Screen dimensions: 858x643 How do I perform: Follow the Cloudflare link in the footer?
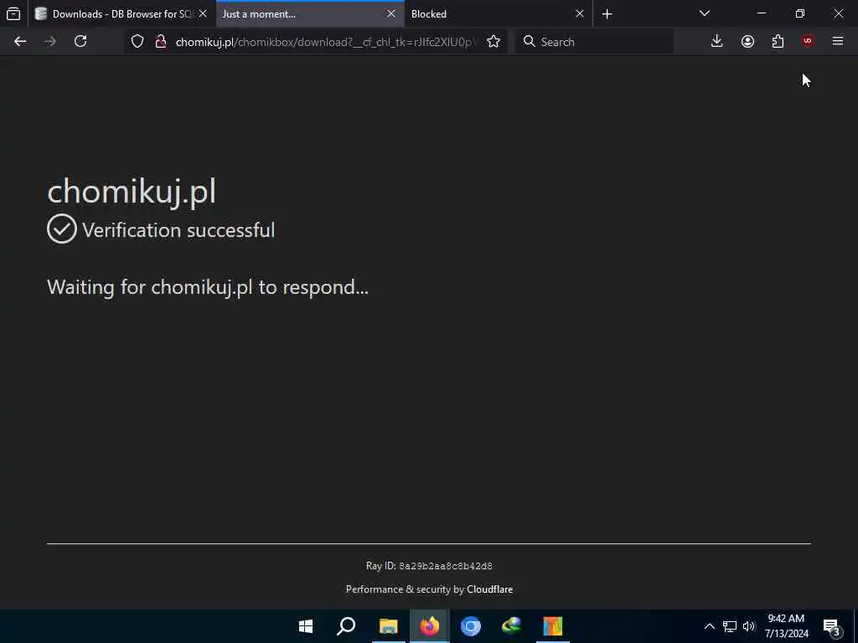[x=489, y=589]
